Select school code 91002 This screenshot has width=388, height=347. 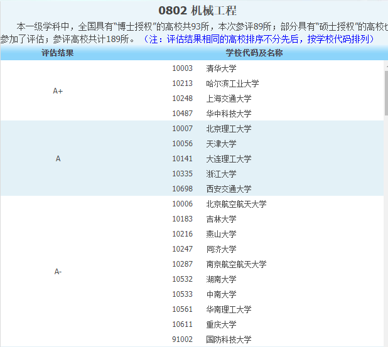click(182, 339)
